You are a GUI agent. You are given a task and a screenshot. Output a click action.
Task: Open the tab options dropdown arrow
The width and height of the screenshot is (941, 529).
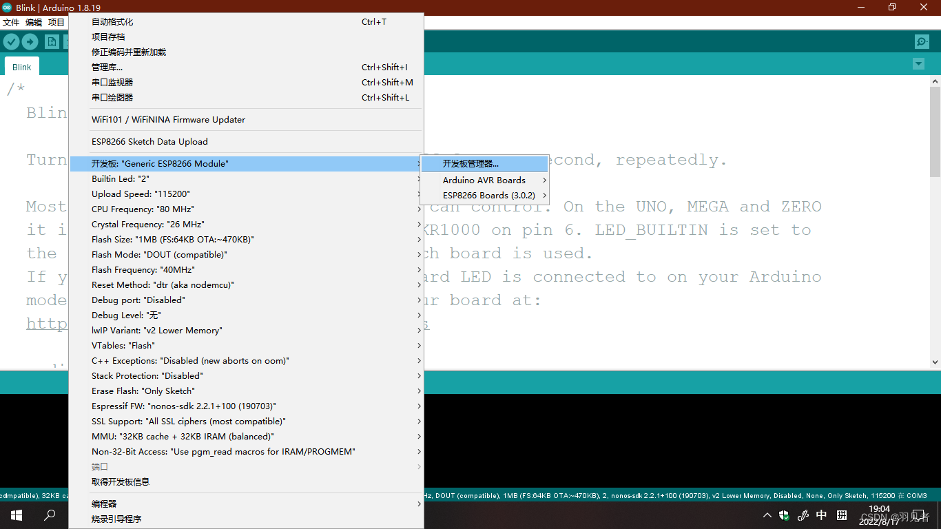coord(918,64)
